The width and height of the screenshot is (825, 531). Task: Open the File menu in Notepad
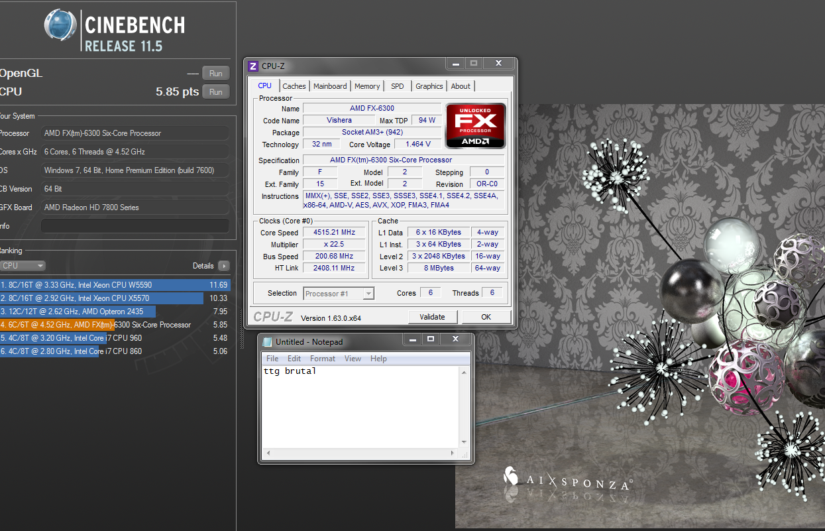(272, 359)
